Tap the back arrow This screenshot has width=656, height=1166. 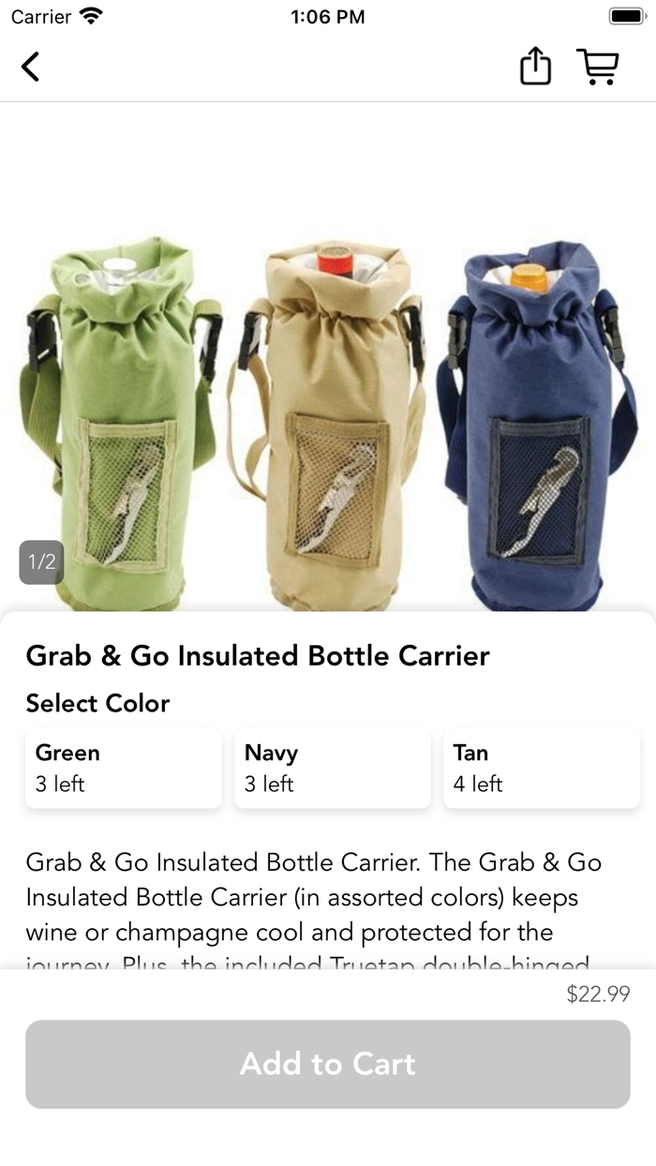coord(30,67)
